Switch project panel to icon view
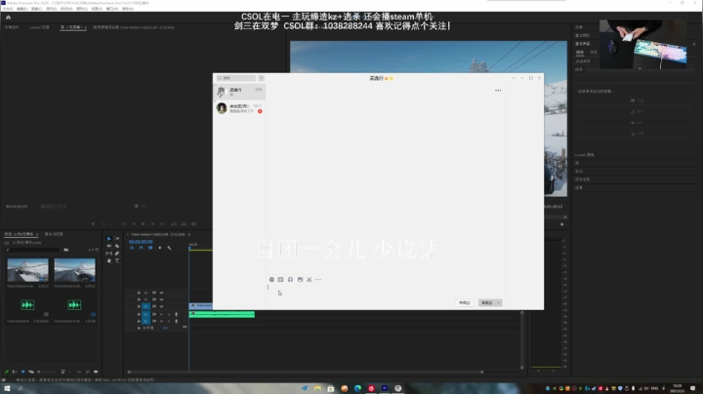The width and height of the screenshot is (703, 394). pyautogui.click(x=22, y=372)
